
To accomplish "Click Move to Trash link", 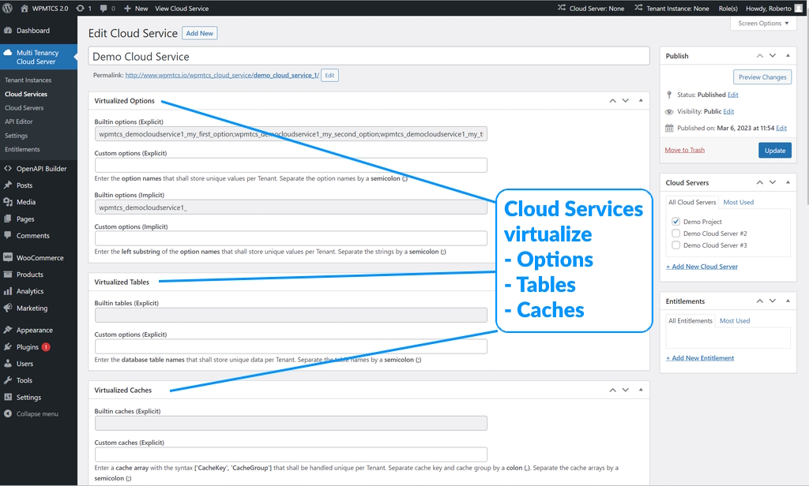I will (x=685, y=150).
